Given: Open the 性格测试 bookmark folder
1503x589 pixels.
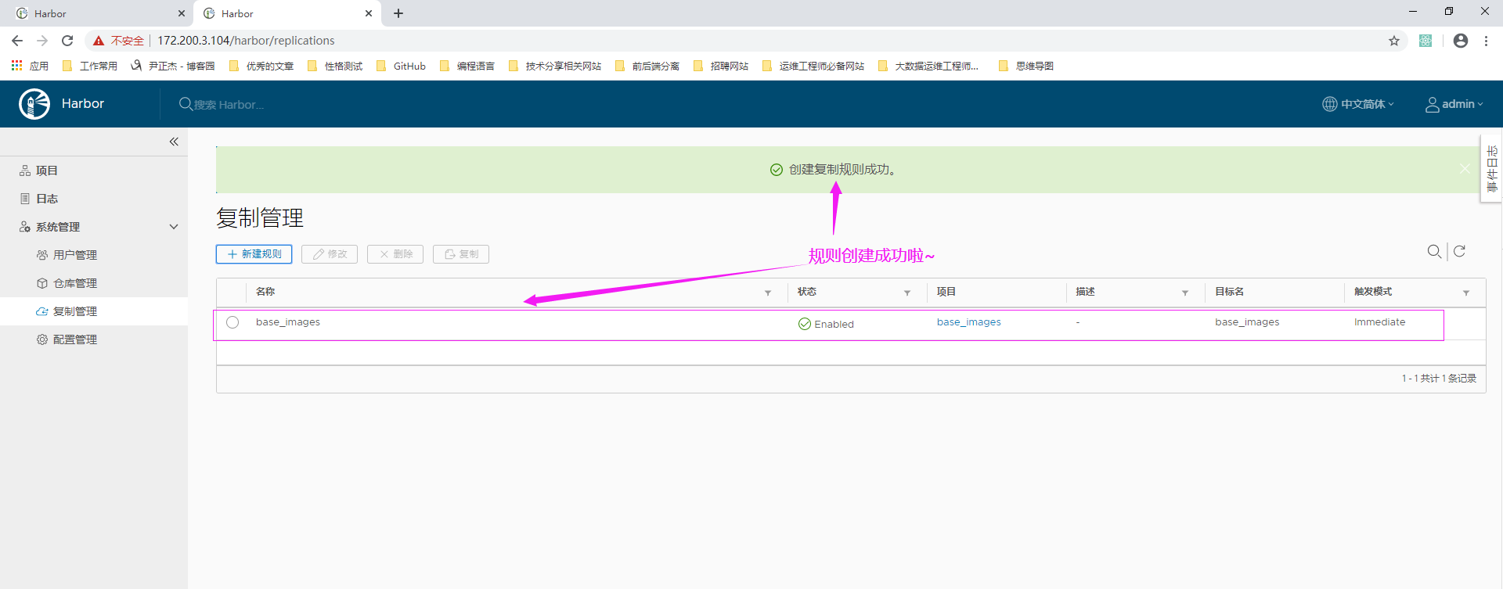Looking at the screenshot, I should pyautogui.click(x=335, y=66).
